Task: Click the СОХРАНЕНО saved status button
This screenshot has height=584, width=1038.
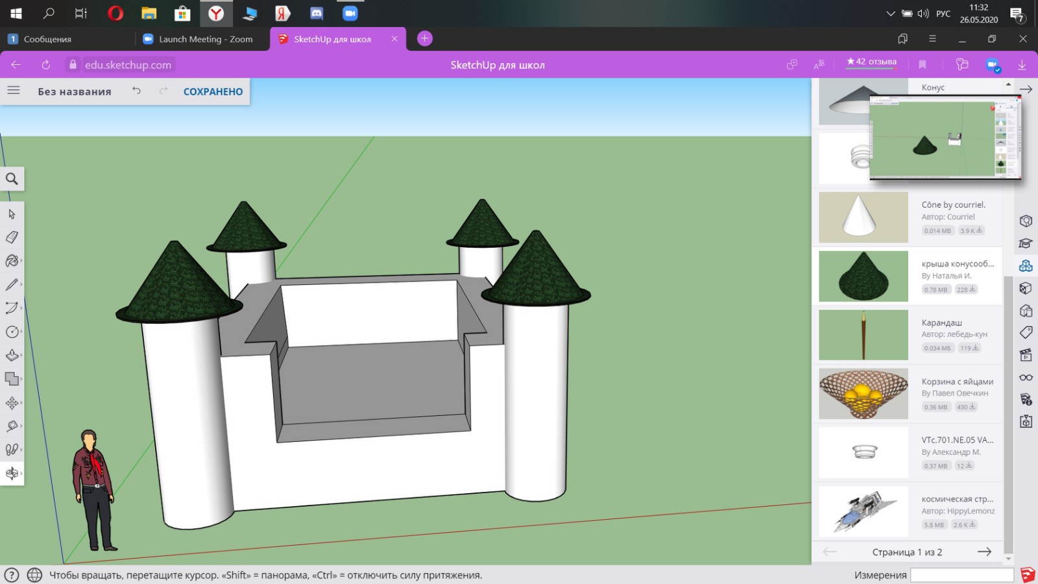Action: (x=213, y=91)
